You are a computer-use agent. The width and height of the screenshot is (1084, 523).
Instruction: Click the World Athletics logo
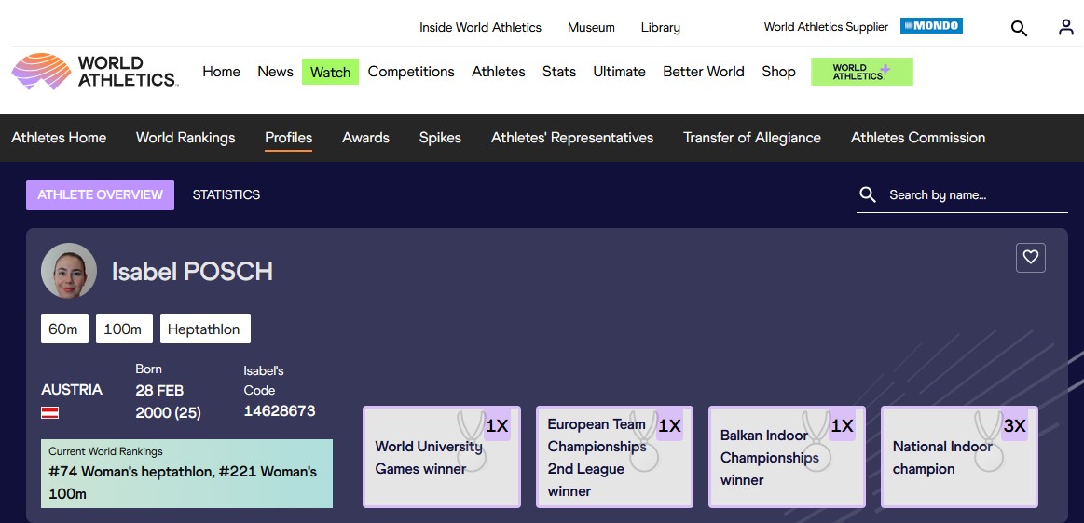click(x=94, y=72)
